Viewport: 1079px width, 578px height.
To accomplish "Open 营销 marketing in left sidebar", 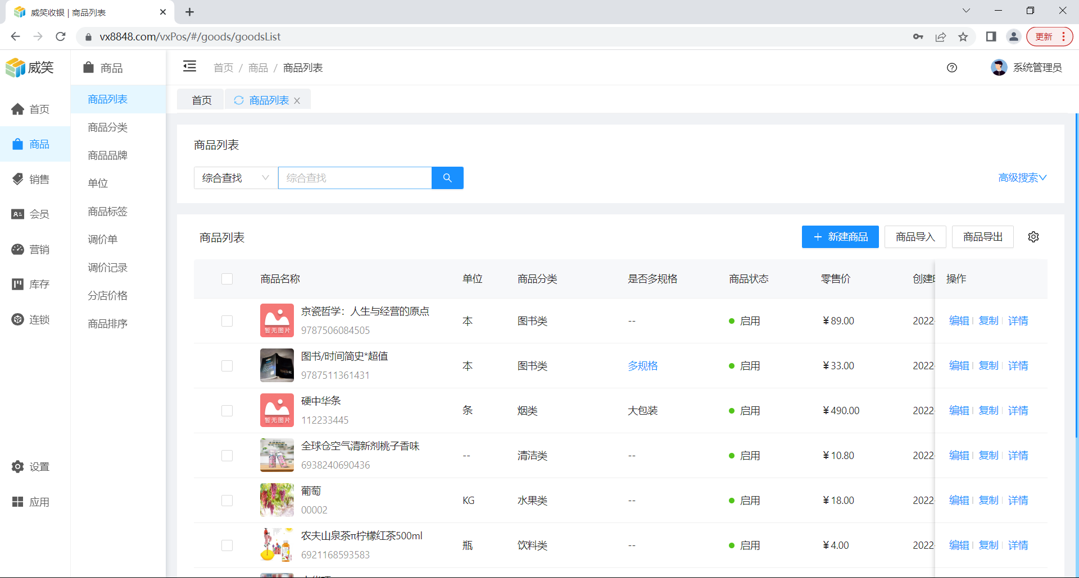I will (x=31, y=250).
